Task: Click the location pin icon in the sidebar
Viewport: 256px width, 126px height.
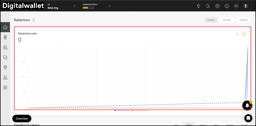Action: pyautogui.click(x=5, y=67)
